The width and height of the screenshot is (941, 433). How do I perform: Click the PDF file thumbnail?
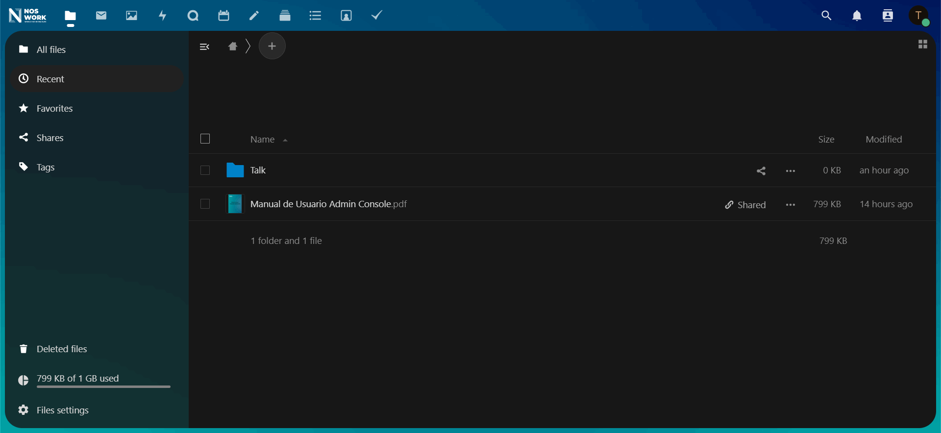235,204
